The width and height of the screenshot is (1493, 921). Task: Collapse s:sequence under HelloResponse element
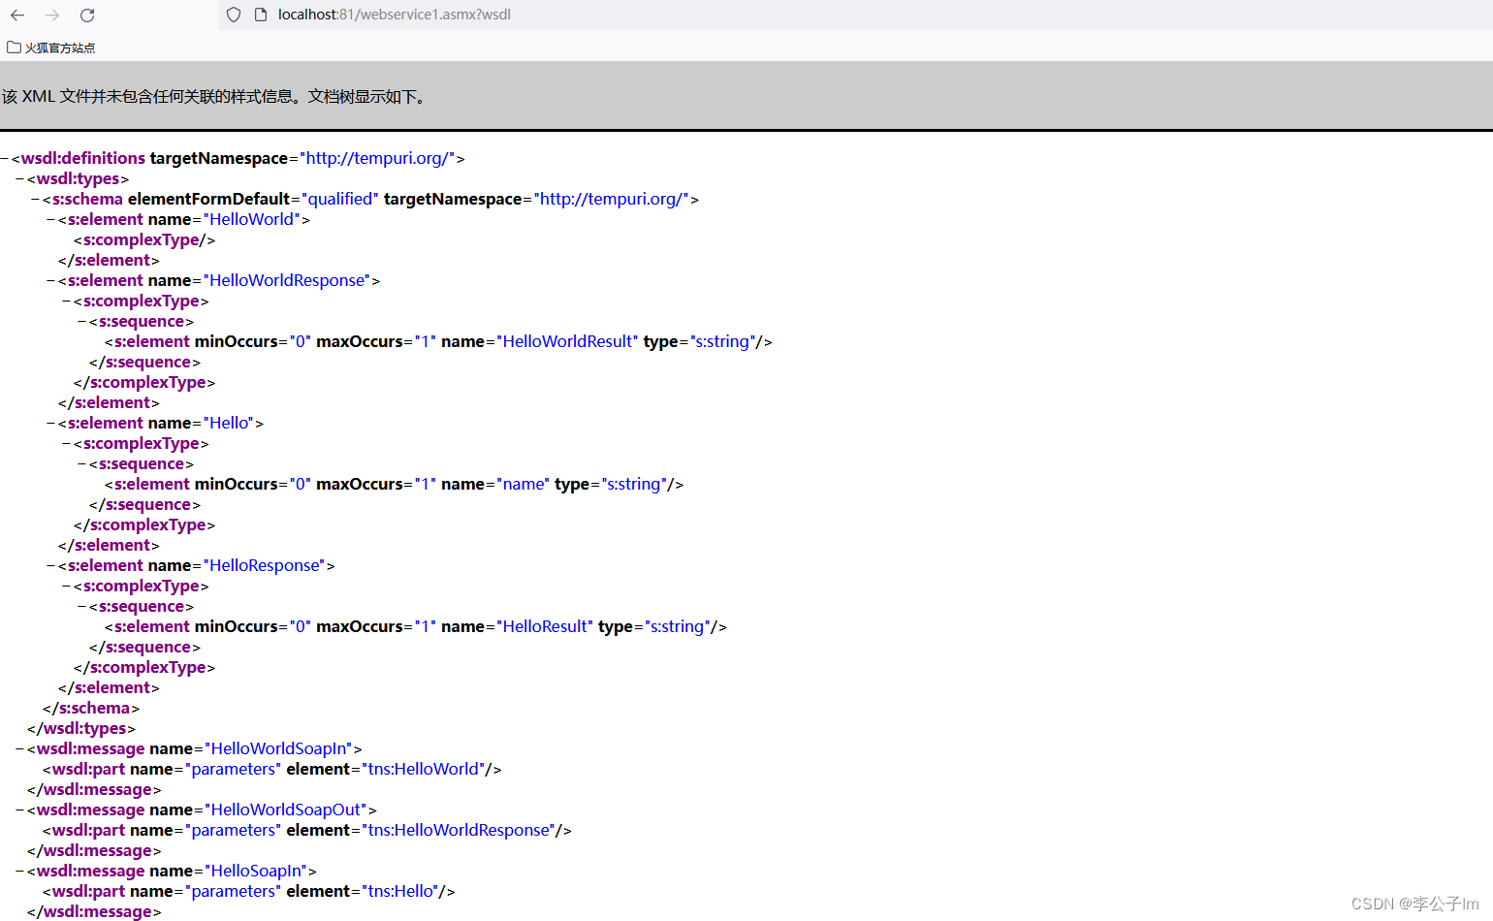point(82,606)
